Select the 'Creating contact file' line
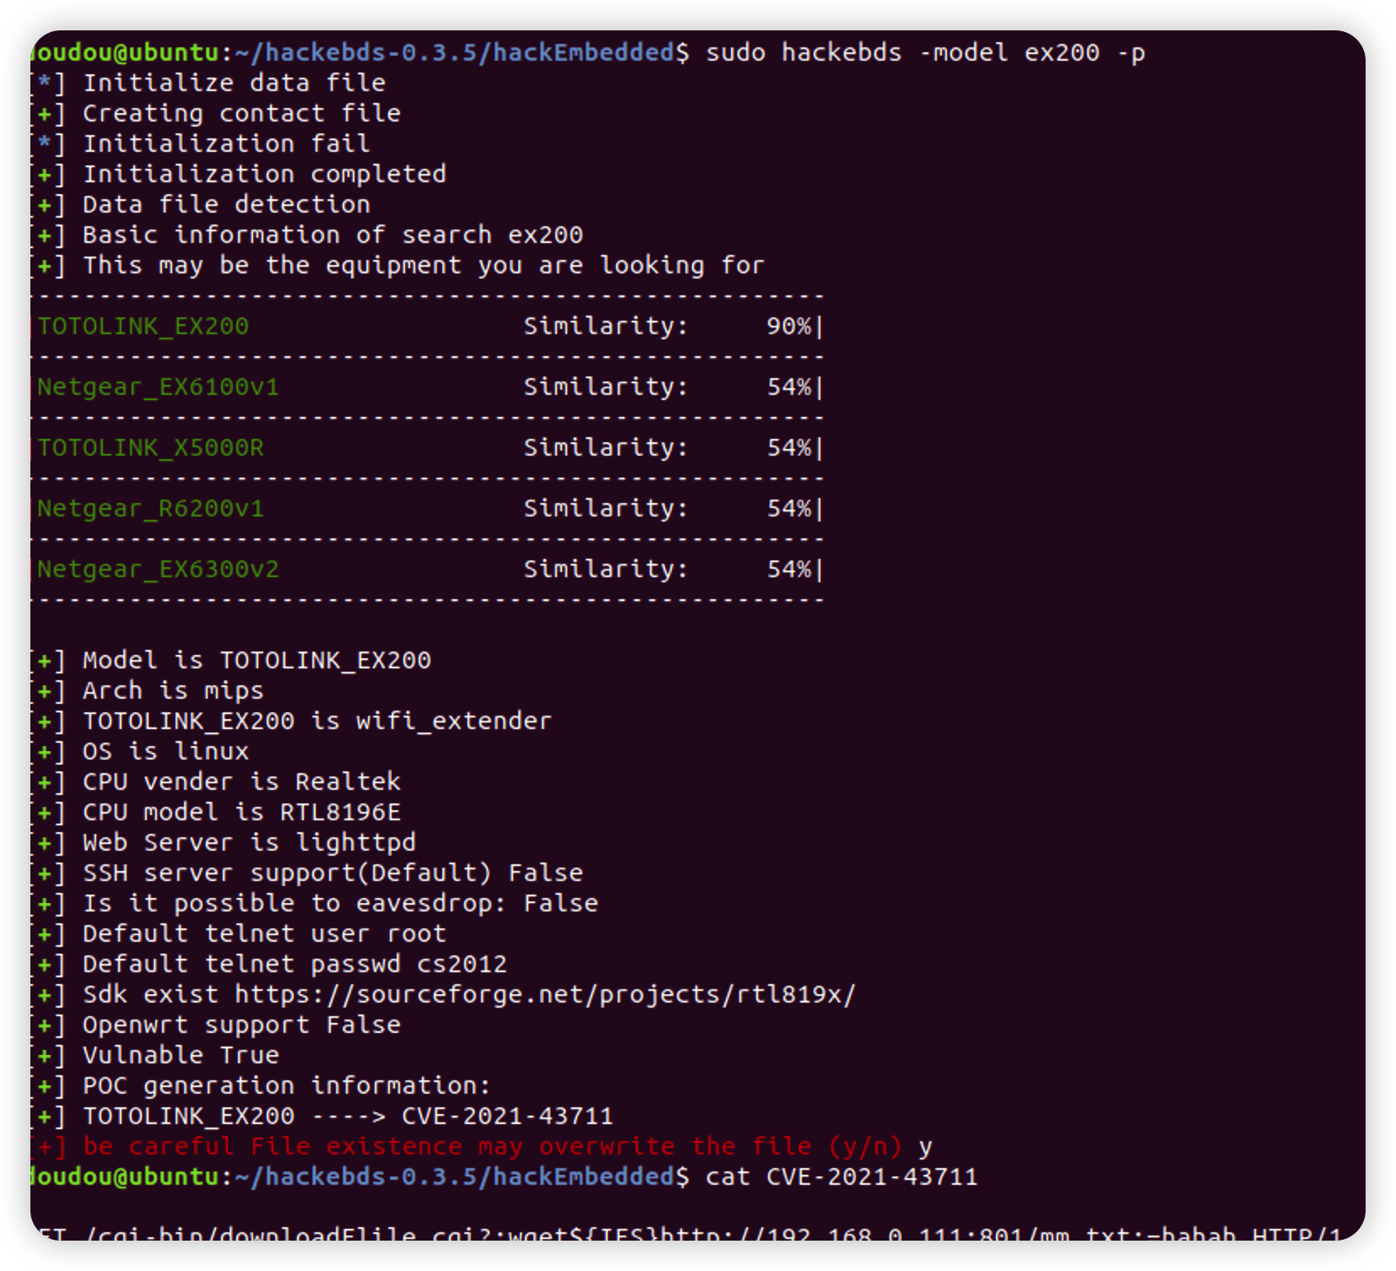The height and width of the screenshot is (1271, 1396). (241, 113)
